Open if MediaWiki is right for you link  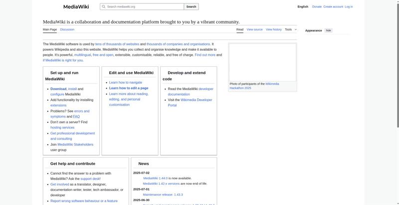pyautogui.click(x=63, y=60)
